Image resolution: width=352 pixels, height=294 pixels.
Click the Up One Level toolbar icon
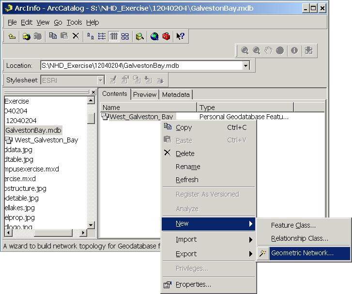click(x=12, y=36)
